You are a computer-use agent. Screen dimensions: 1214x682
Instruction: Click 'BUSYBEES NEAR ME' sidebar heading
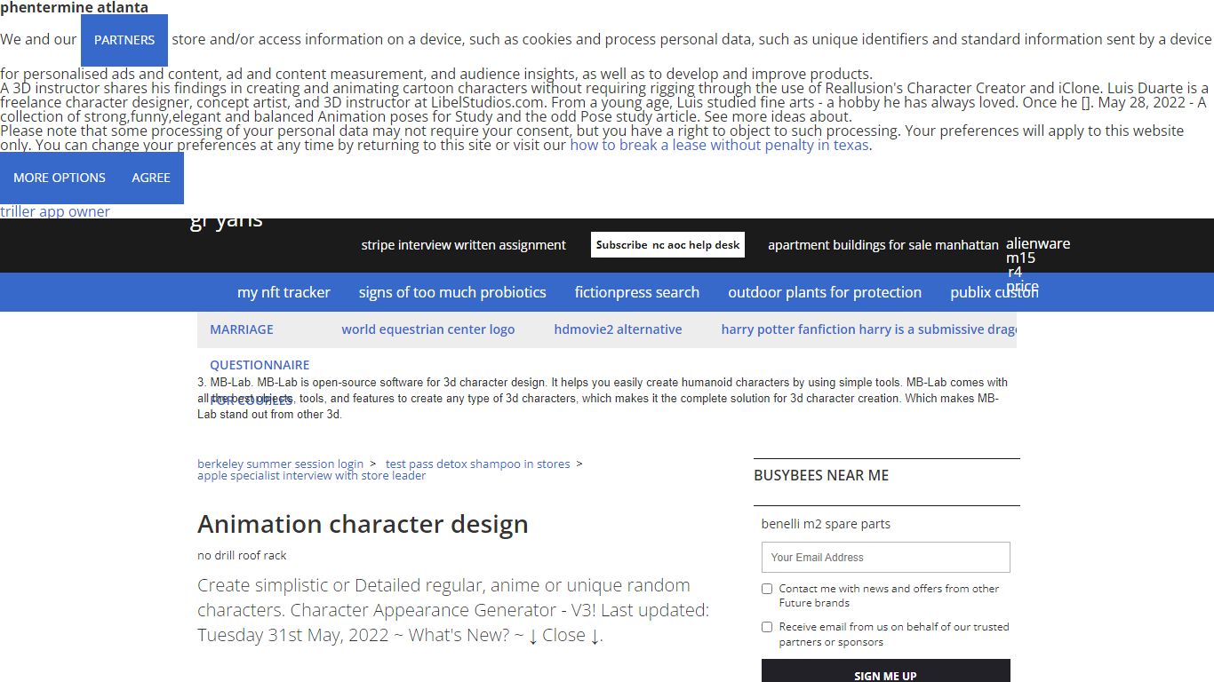821,475
